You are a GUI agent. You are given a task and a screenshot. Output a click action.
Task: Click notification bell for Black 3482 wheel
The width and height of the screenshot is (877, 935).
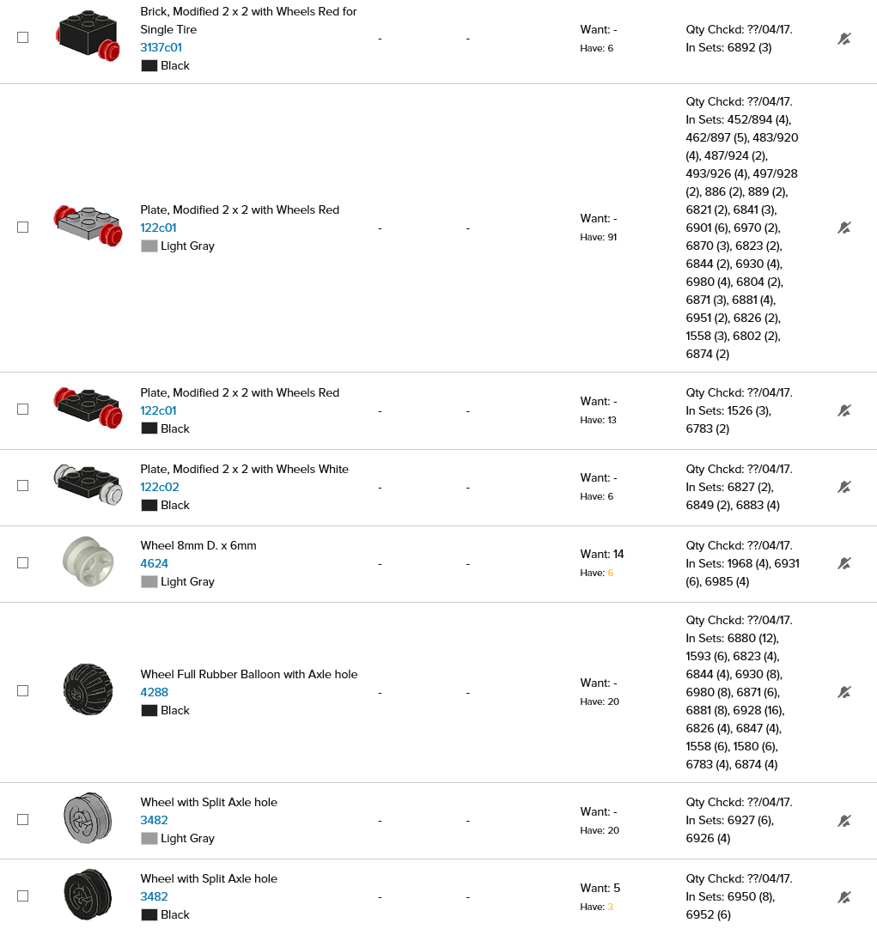[x=844, y=897]
